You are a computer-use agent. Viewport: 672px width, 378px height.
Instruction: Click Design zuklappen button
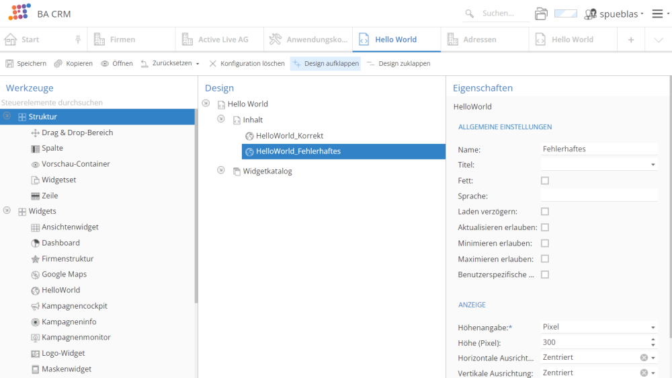[x=398, y=64]
